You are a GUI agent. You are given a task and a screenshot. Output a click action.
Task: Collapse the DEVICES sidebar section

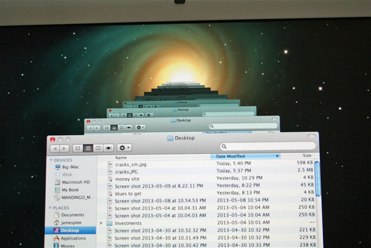[51, 160]
